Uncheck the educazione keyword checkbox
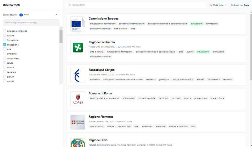Screen dimensions: 252x147 pyautogui.click(x=4, y=45)
